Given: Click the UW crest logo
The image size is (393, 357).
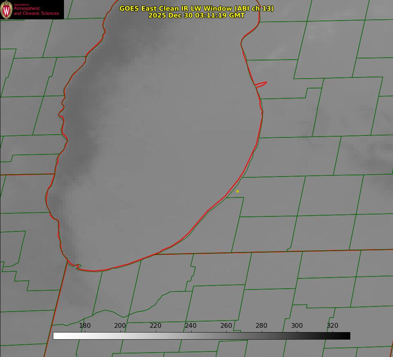Looking at the screenshot, I should (x=6, y=9).
